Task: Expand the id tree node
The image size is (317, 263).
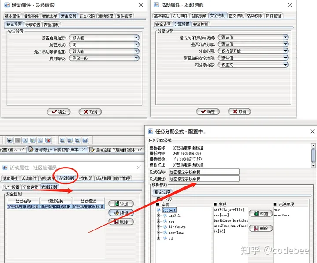Action: click(x=158, y=238)
